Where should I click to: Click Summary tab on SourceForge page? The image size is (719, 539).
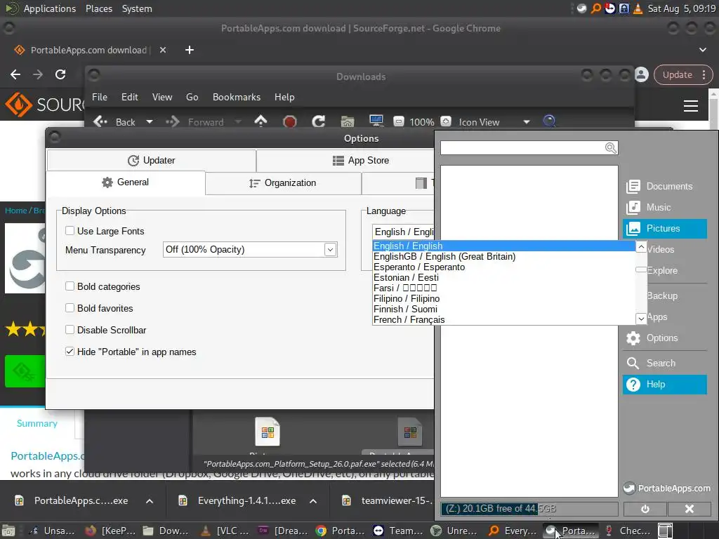click(x=37, y=423)
